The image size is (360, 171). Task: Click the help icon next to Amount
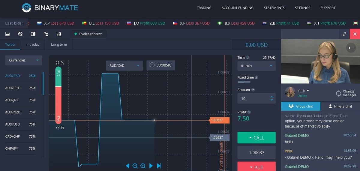tap(253, 90)
